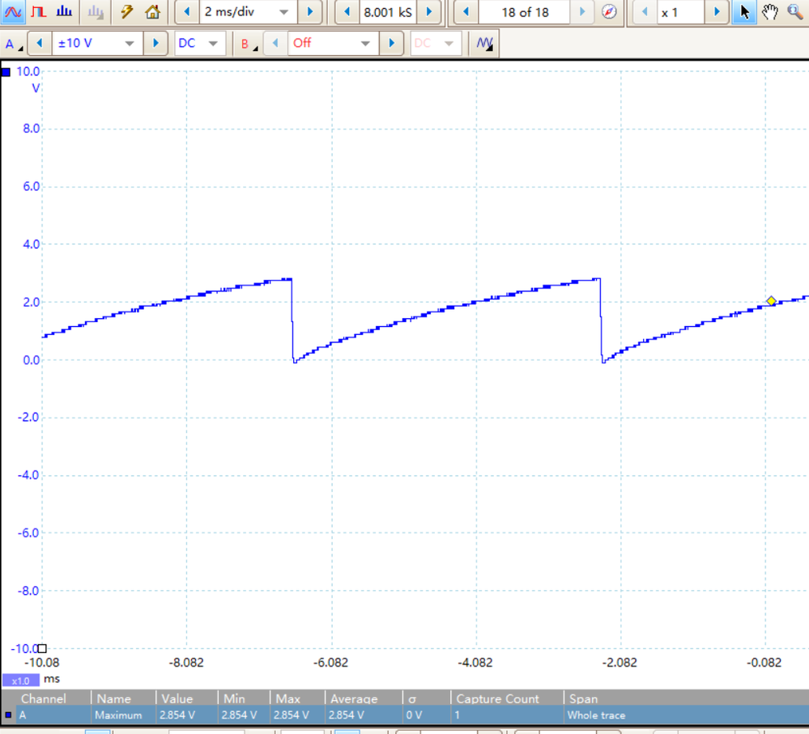Image resolution: width=809 pixels, height=734 pixels.
Task: Step Channel A range up
Action: point(155,44)
